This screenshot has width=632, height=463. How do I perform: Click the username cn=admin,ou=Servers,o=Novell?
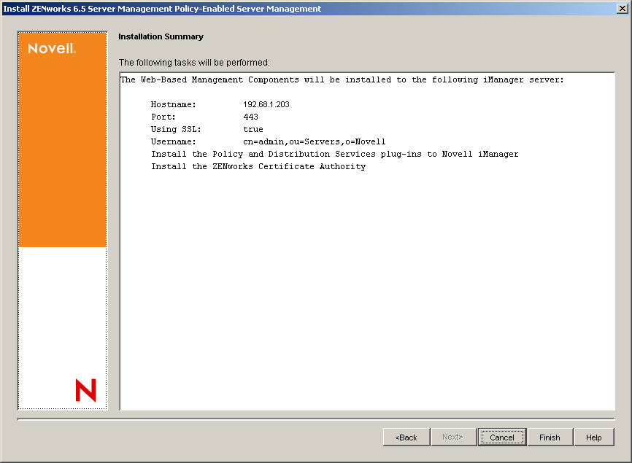[314, 141]
